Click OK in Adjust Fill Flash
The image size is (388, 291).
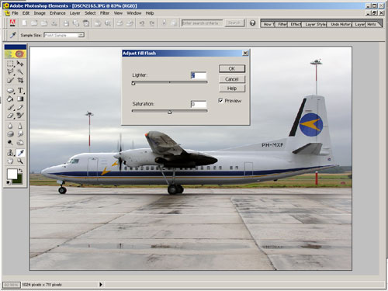tap(232, 68)
